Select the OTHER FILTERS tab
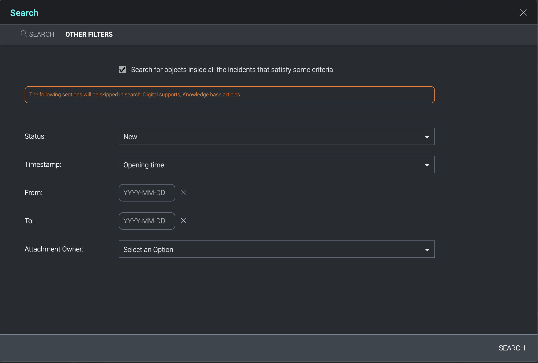The height and width of the screenshot is (363, 538). 89,34
